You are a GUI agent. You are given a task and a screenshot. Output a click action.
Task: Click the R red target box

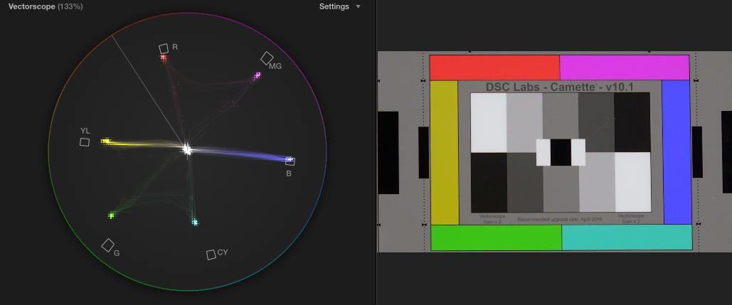(164, 48)
